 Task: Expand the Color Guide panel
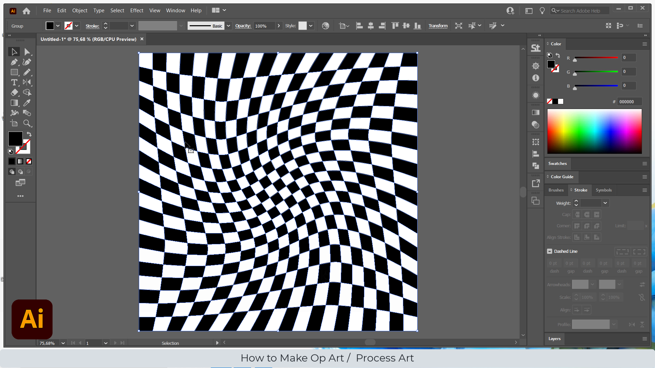pyautogui.click(x=562, y=177)
